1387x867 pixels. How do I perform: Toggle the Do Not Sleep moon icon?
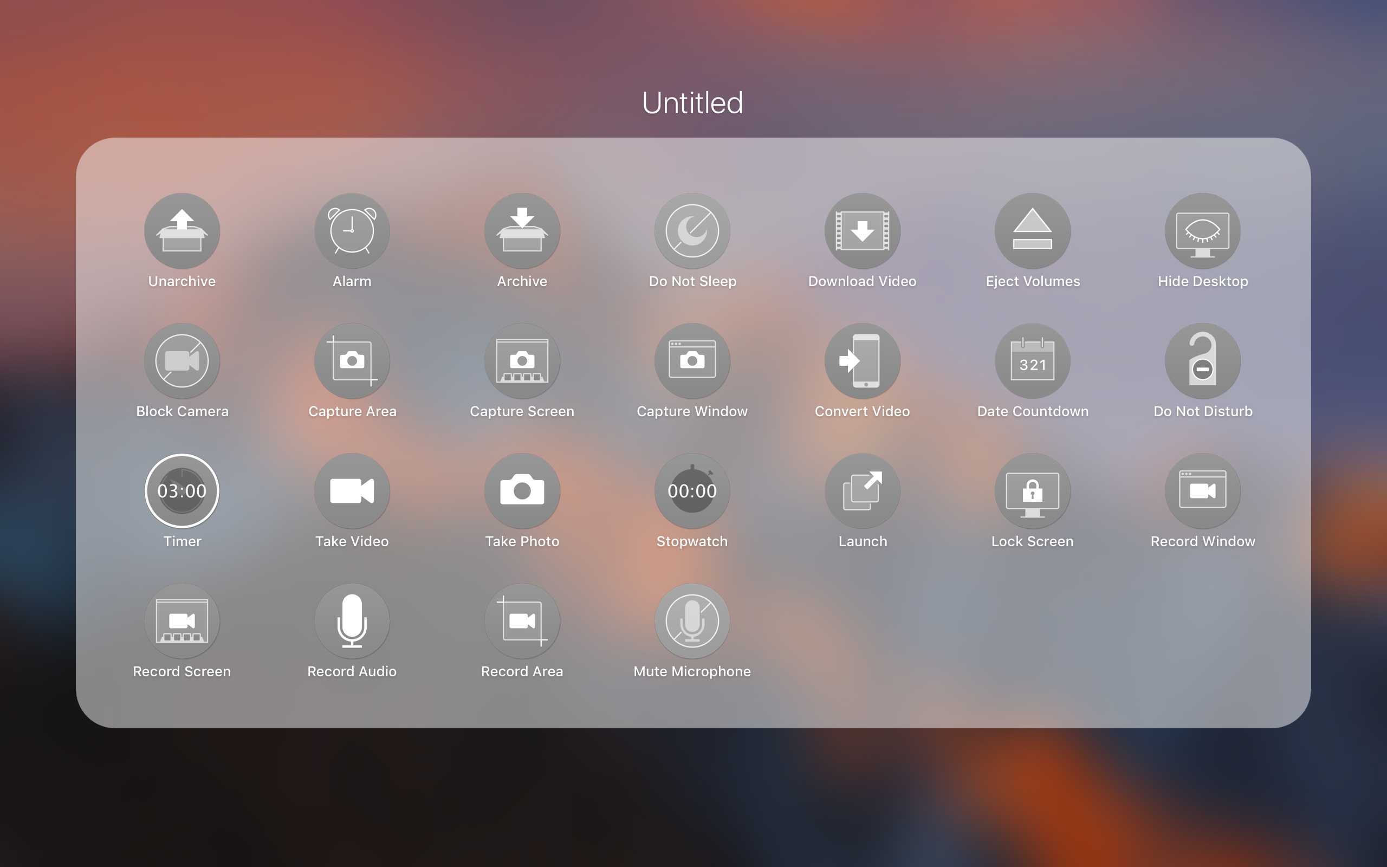pos(692,231)
